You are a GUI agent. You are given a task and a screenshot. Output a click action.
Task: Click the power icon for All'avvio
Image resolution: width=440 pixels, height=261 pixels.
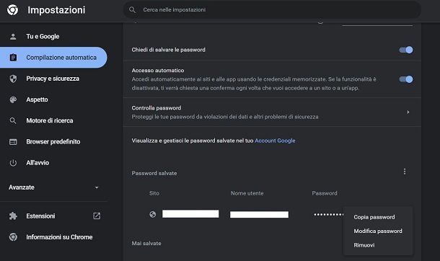click(13, 163)
